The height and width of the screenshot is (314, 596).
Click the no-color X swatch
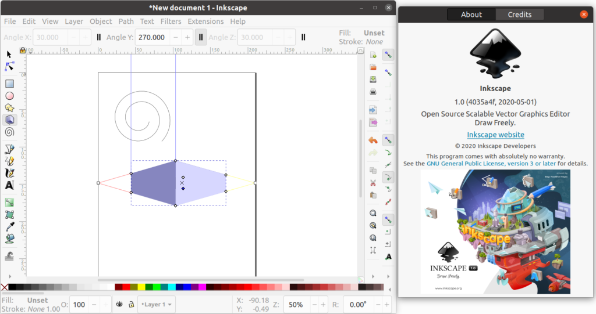point(4,287)
